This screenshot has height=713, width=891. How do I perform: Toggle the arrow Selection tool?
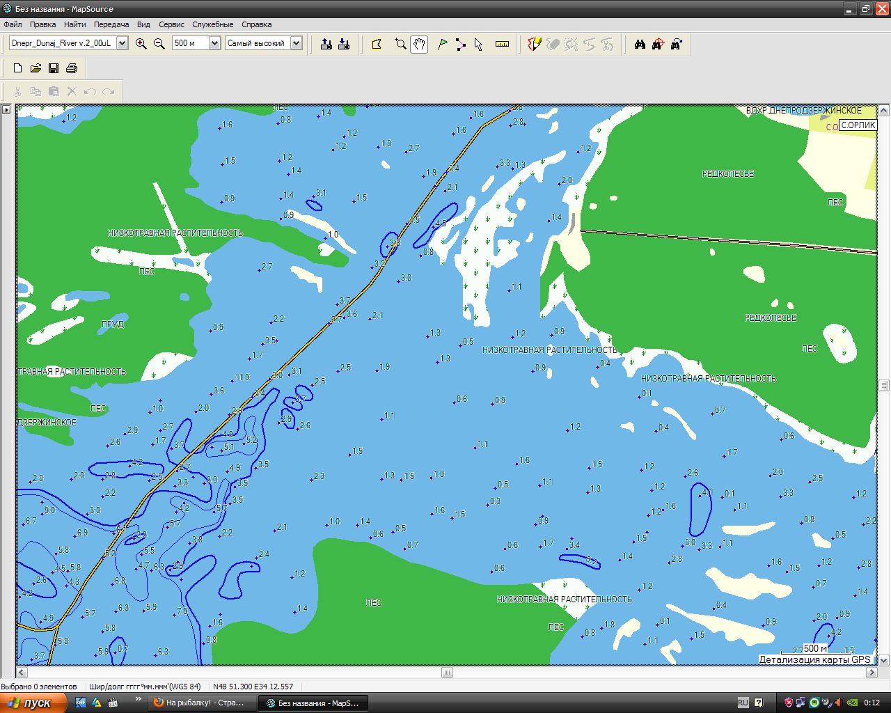(x=478, y=44)
